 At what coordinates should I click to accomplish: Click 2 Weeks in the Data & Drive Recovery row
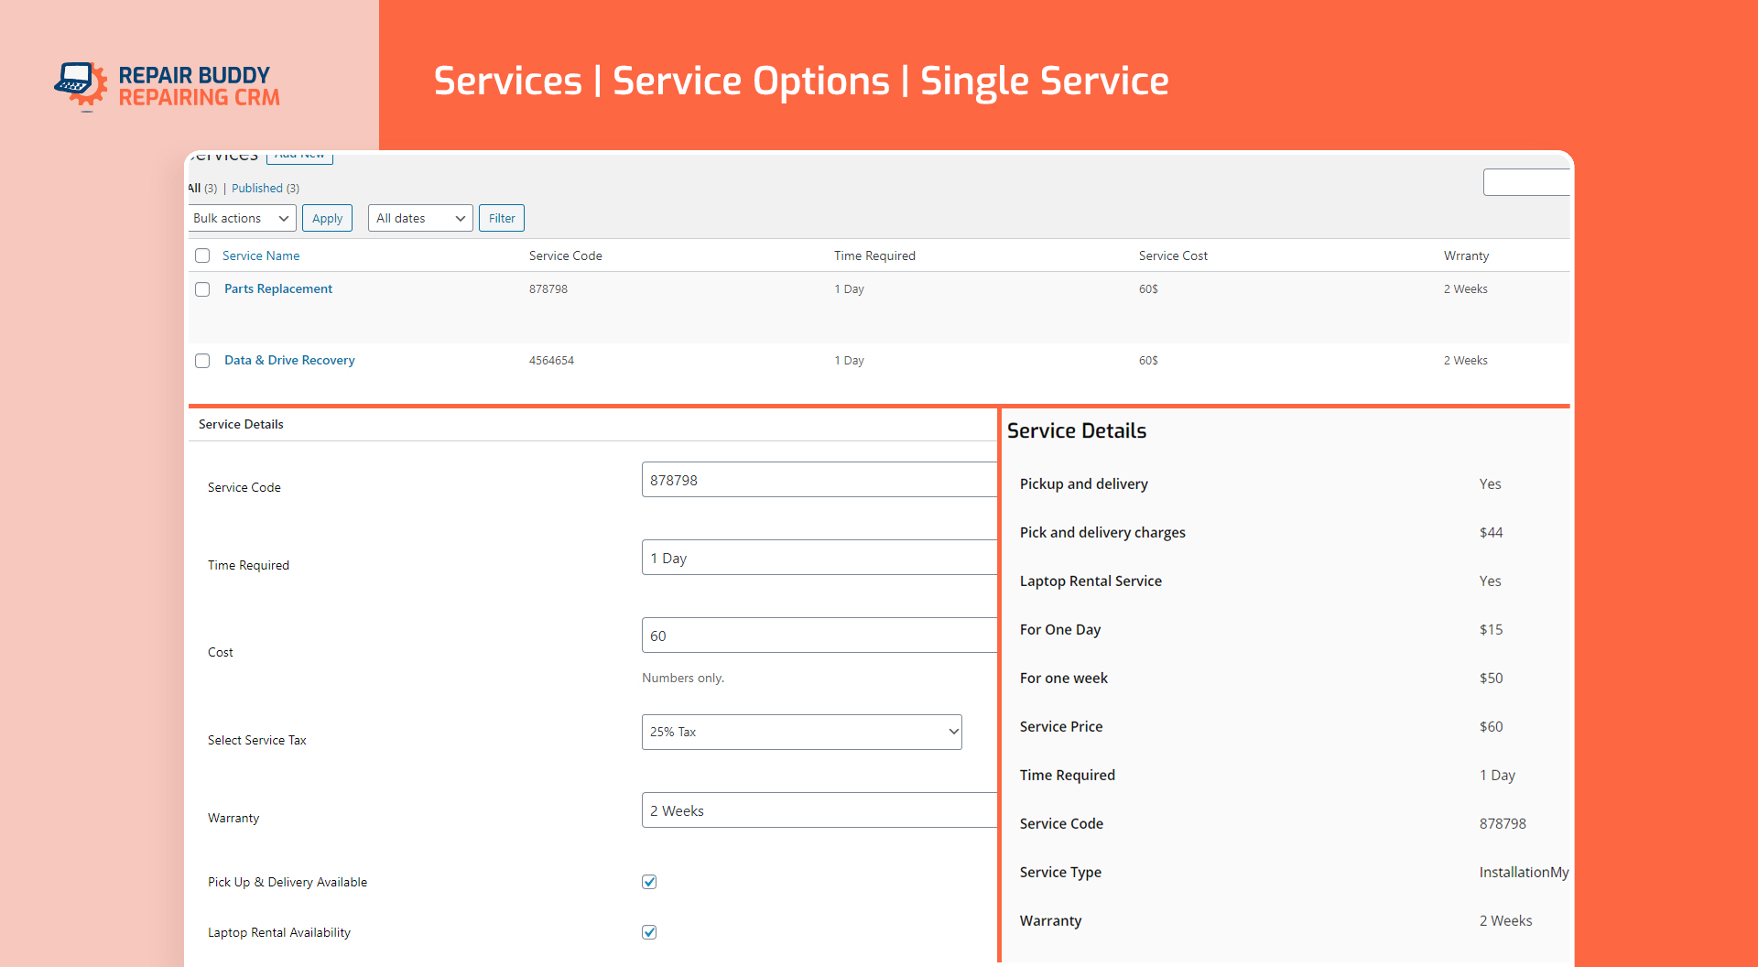[1466, 360]
